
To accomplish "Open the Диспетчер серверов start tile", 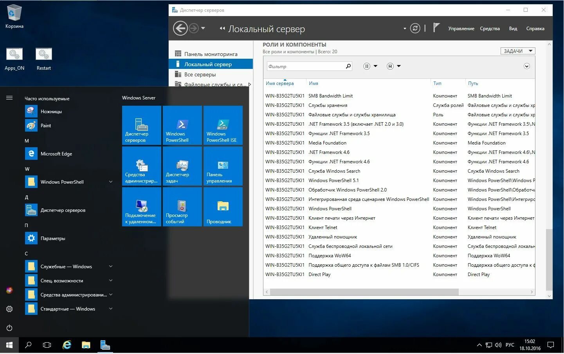I will pos(141,125).
